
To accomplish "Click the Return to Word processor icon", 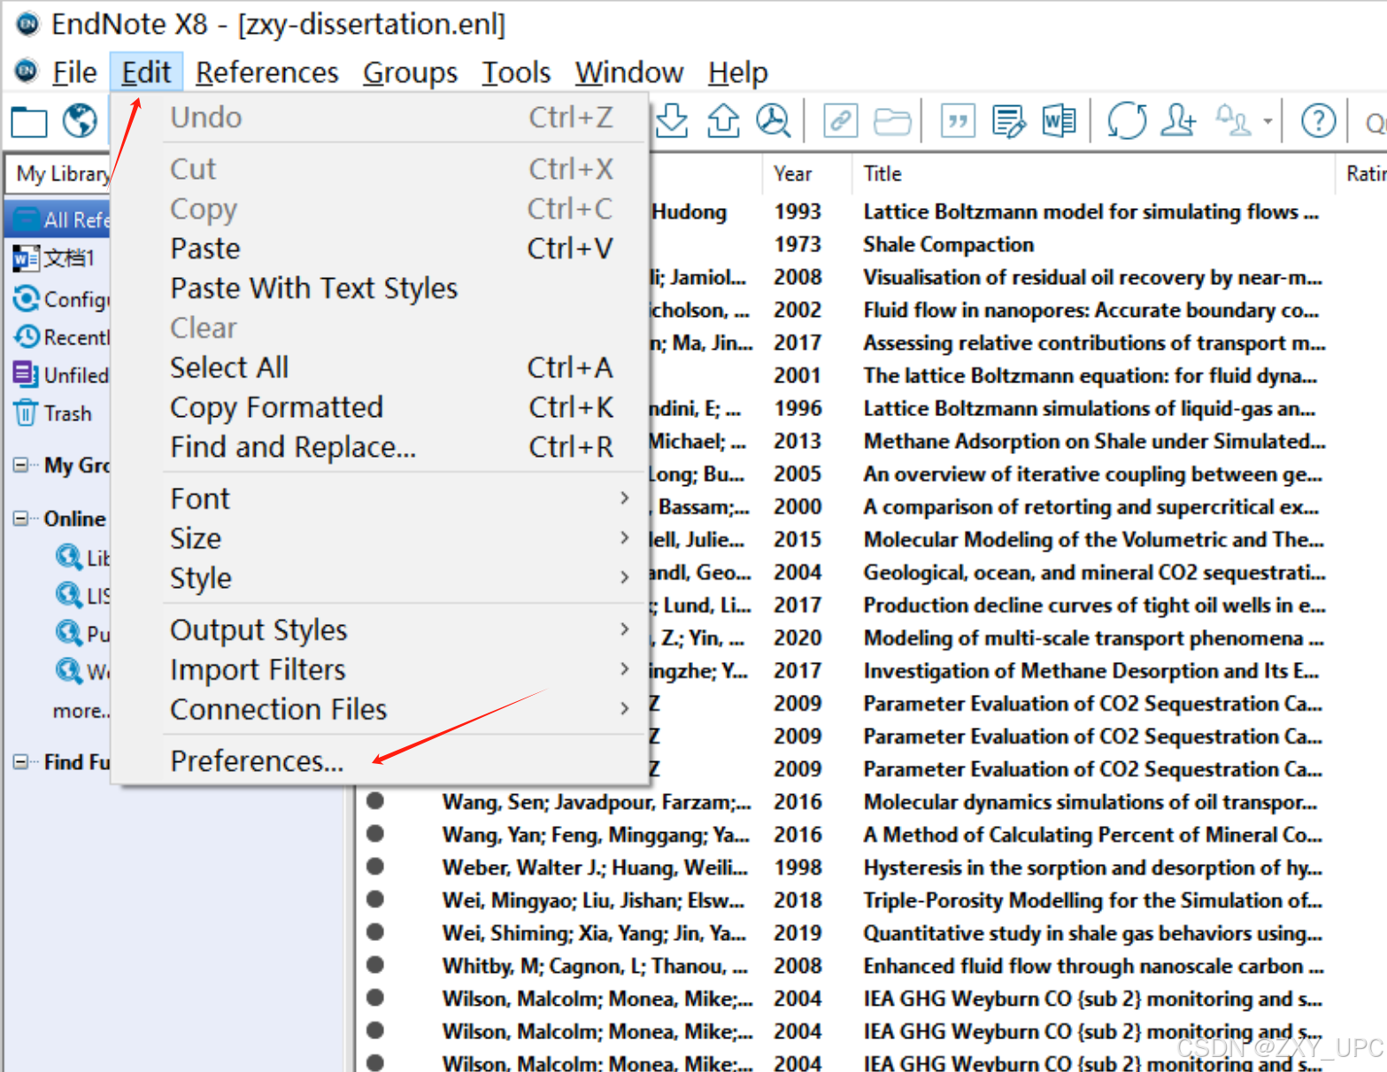I will [1059, 120].
